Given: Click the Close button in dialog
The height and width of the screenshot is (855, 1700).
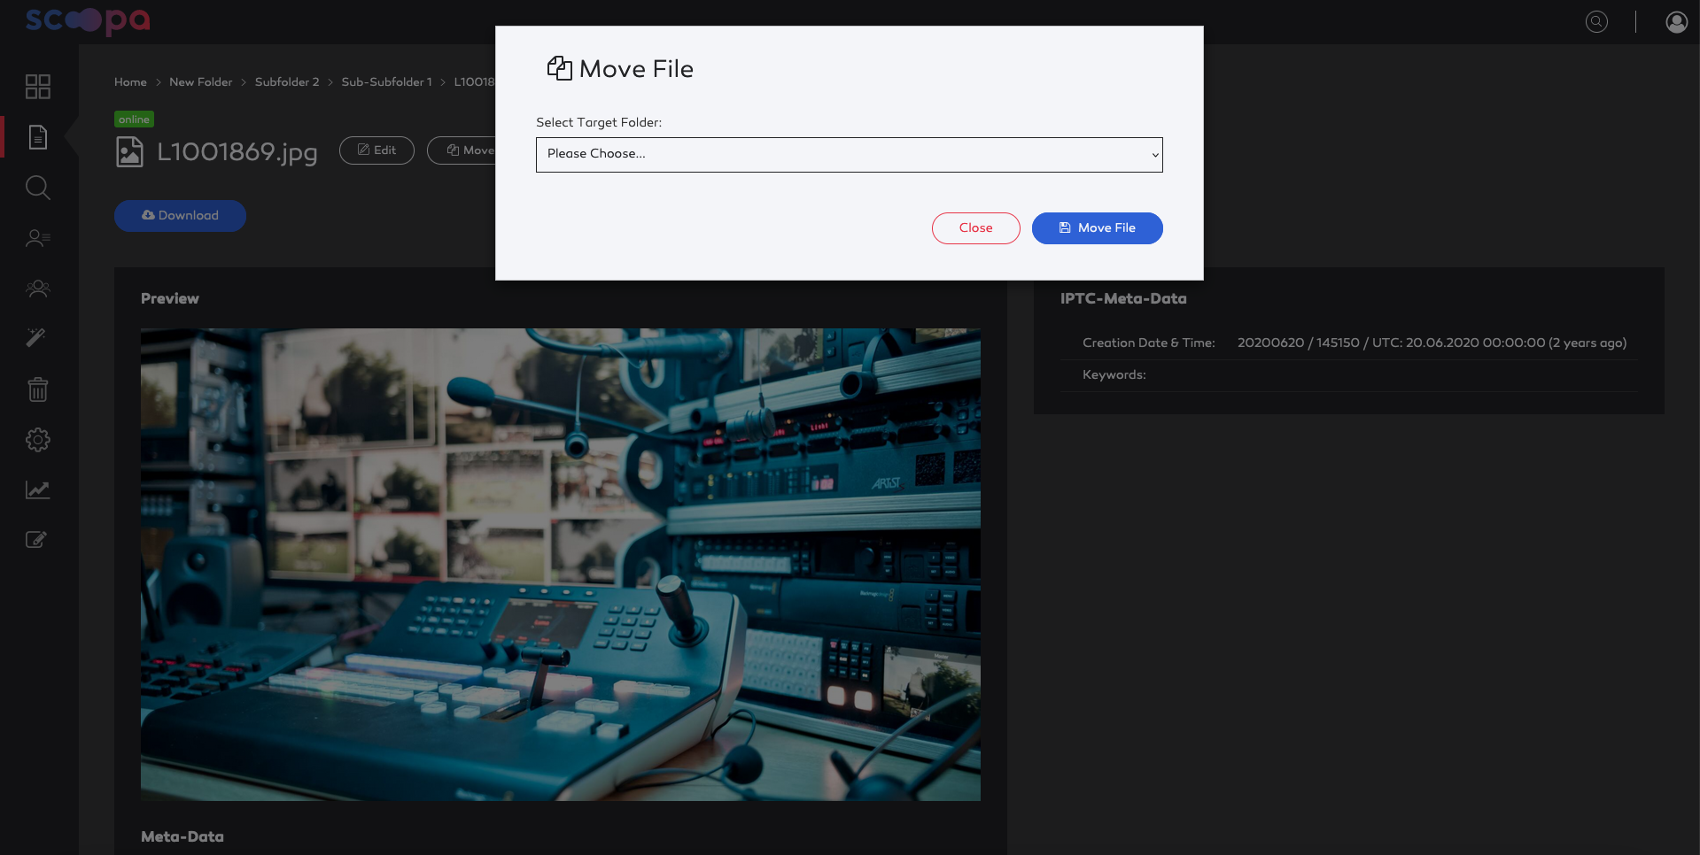Looking at the screenshot, I should click(x=976, y=228).
